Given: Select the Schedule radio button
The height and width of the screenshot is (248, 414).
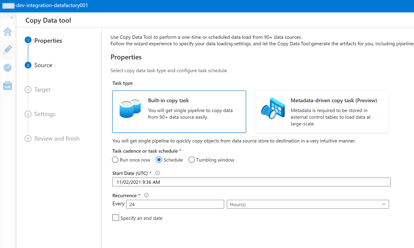Looking at the screenshot, I should pos(159,160).
